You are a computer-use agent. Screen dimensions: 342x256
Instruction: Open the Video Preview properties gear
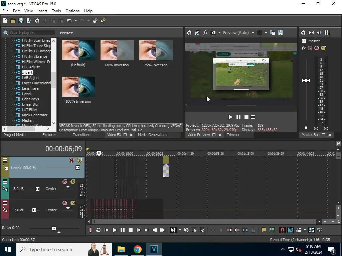(x=189, y=33)
